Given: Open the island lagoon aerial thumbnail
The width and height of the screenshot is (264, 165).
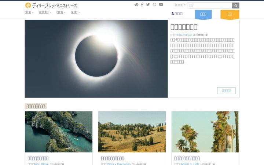Looking at the screenshot, I should click(59, 132).
